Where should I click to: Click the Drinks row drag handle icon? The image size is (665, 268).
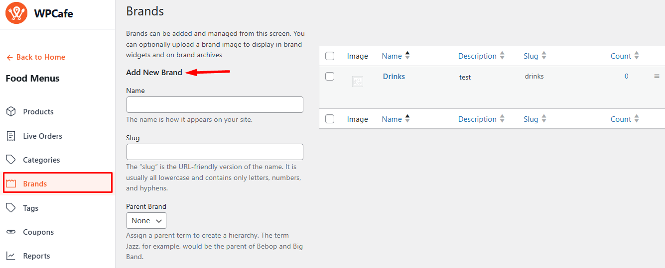pyautogui.click(x=657, y=76)
